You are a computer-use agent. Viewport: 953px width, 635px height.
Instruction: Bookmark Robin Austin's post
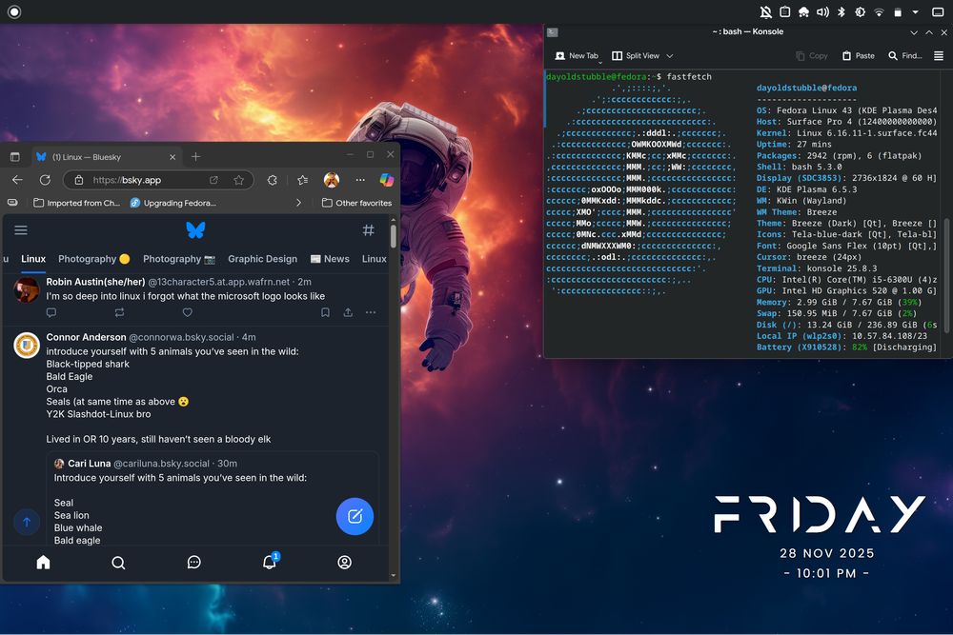coord(325,312)
